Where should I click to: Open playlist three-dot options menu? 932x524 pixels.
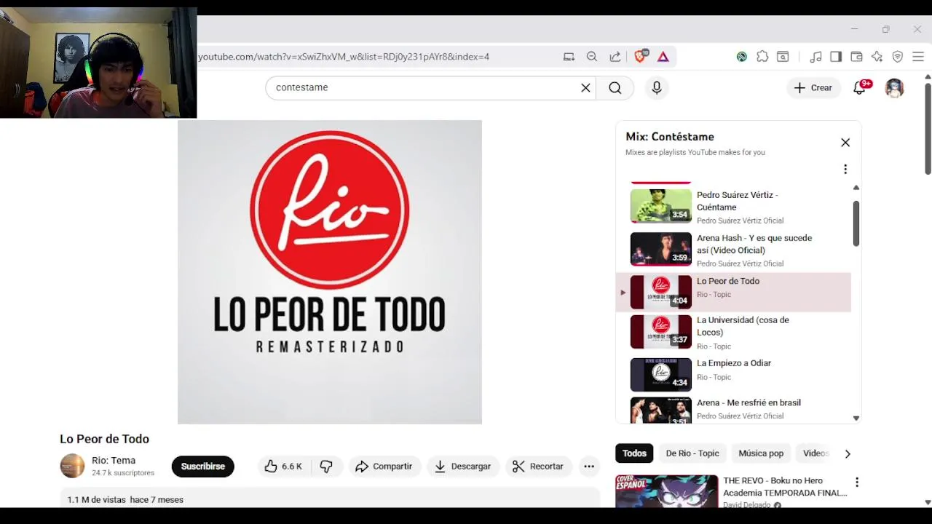[x=845, y=169]
